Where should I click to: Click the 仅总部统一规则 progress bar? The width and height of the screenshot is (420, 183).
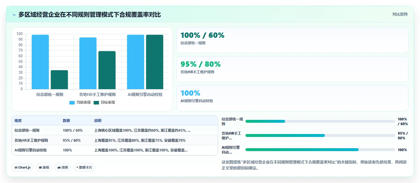320,121
